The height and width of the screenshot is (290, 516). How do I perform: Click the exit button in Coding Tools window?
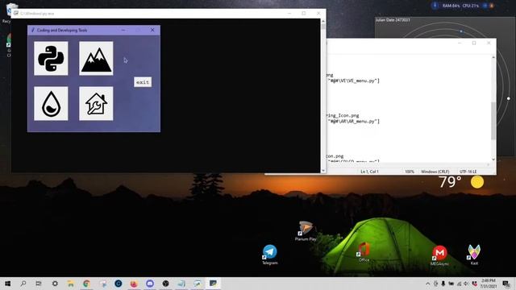tap(143, 82)
